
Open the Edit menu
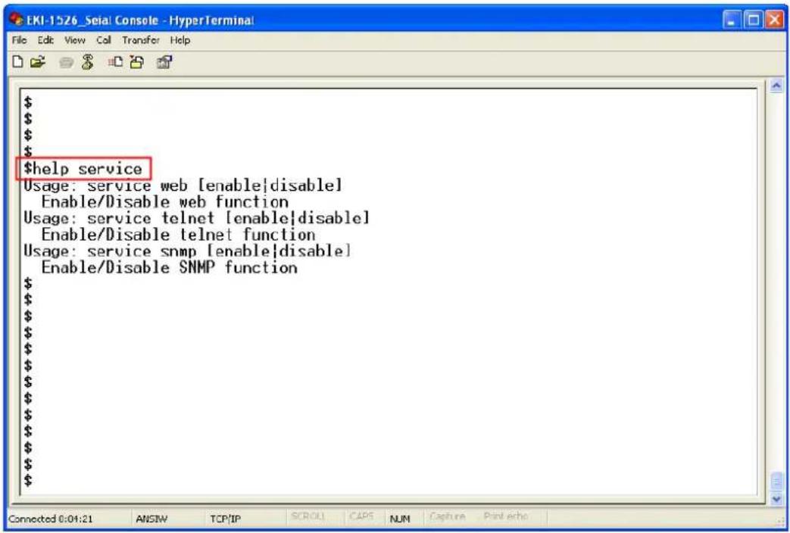point(45,40)
